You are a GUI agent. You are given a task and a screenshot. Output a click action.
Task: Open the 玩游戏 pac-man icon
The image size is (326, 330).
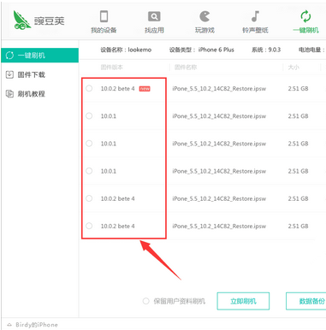tap(204, 16)
